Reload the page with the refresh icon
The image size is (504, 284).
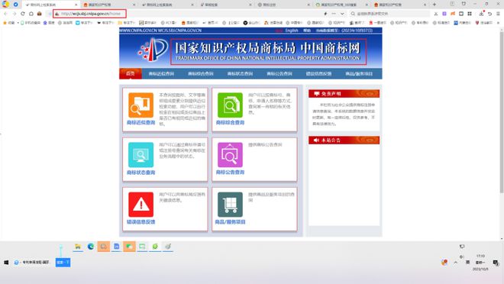tap(22, 14)
